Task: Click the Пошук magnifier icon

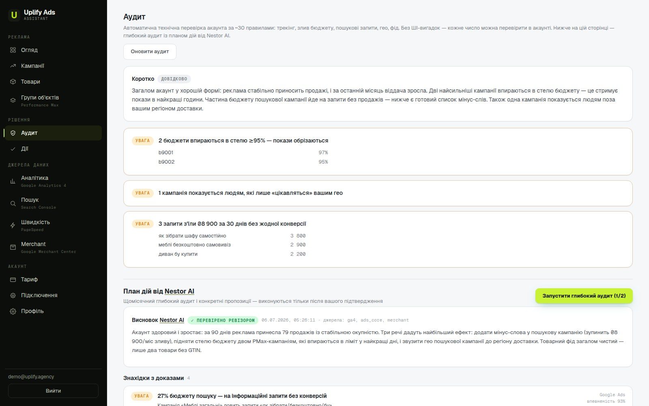Action: pos(13,203)
